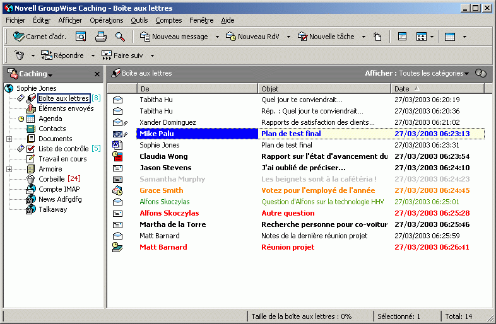
Task: Open the Contacts folder
Action: point(52,129)
